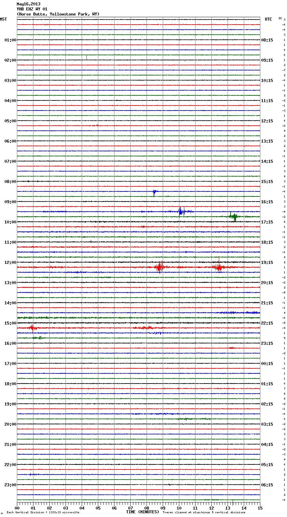Click the date text May16,2013
This screenshot has width=287, height=517.
pyautogui.click(x=28, y=4)
